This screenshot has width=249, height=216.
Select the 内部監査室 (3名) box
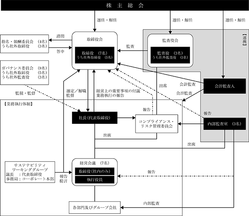(x=225, y=124)
